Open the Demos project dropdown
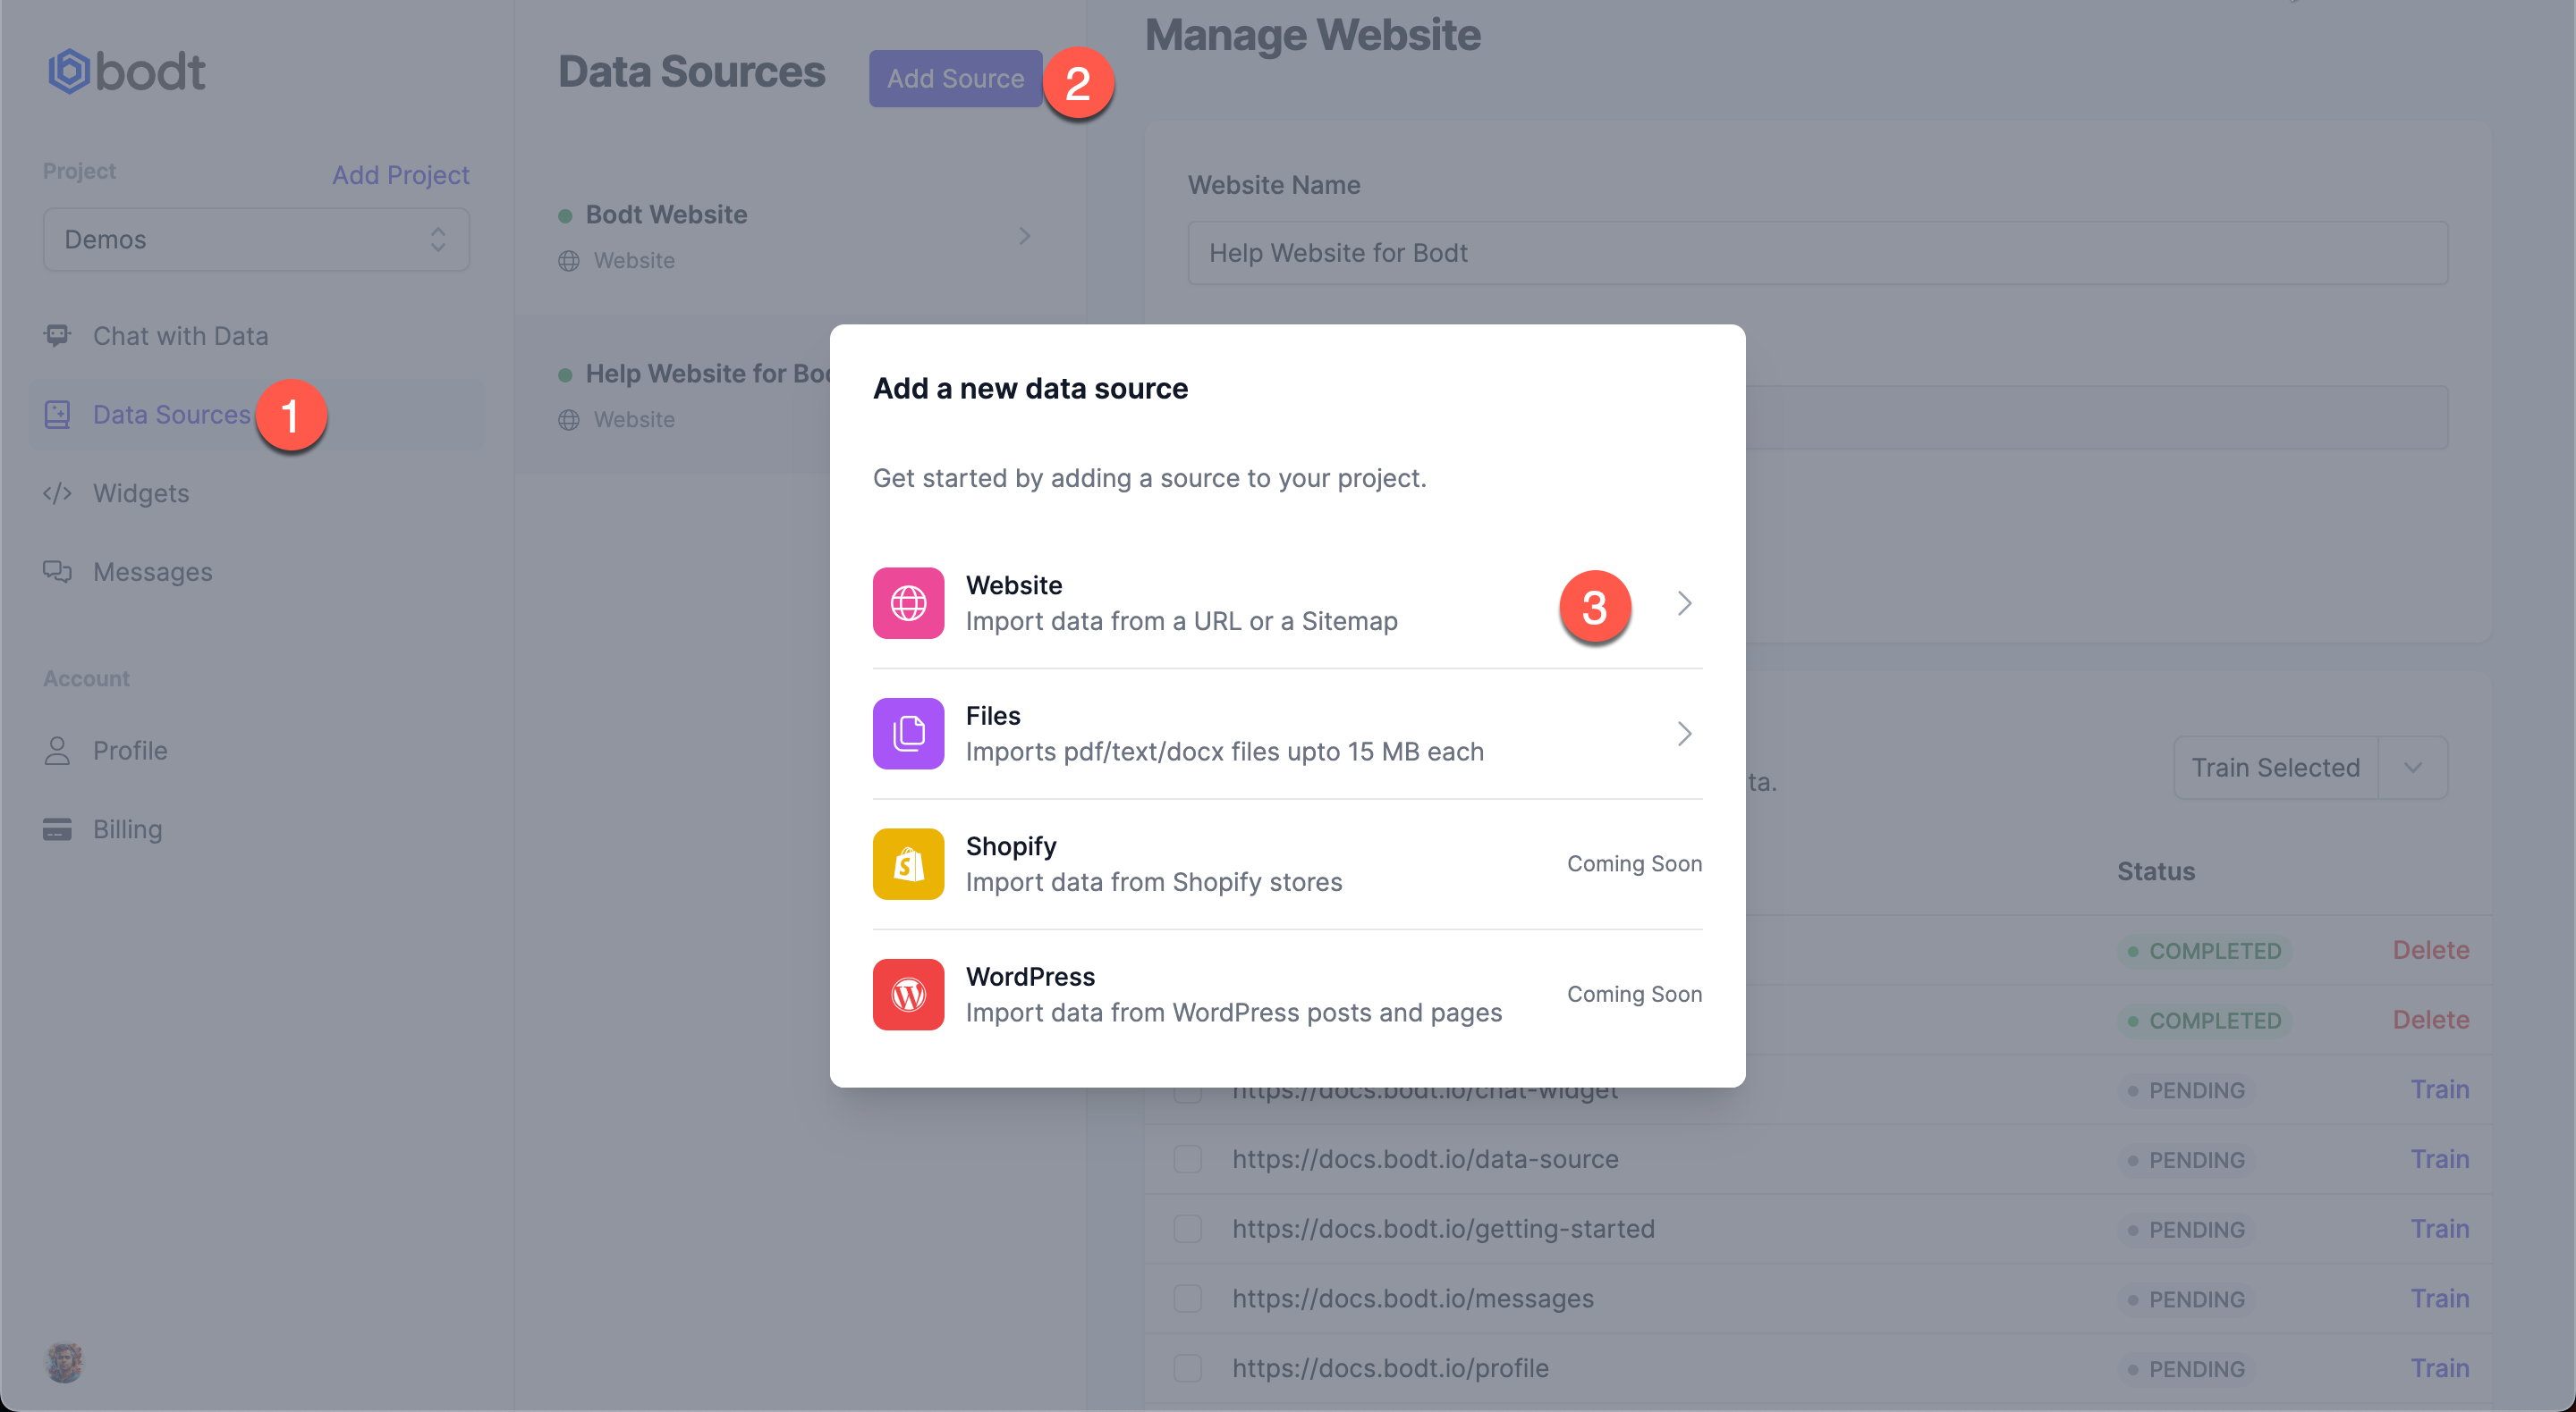 (x=256, y=240)
